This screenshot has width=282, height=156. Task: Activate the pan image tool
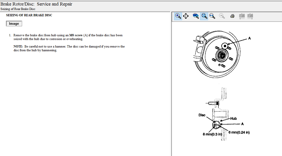(x=186, y=16)
